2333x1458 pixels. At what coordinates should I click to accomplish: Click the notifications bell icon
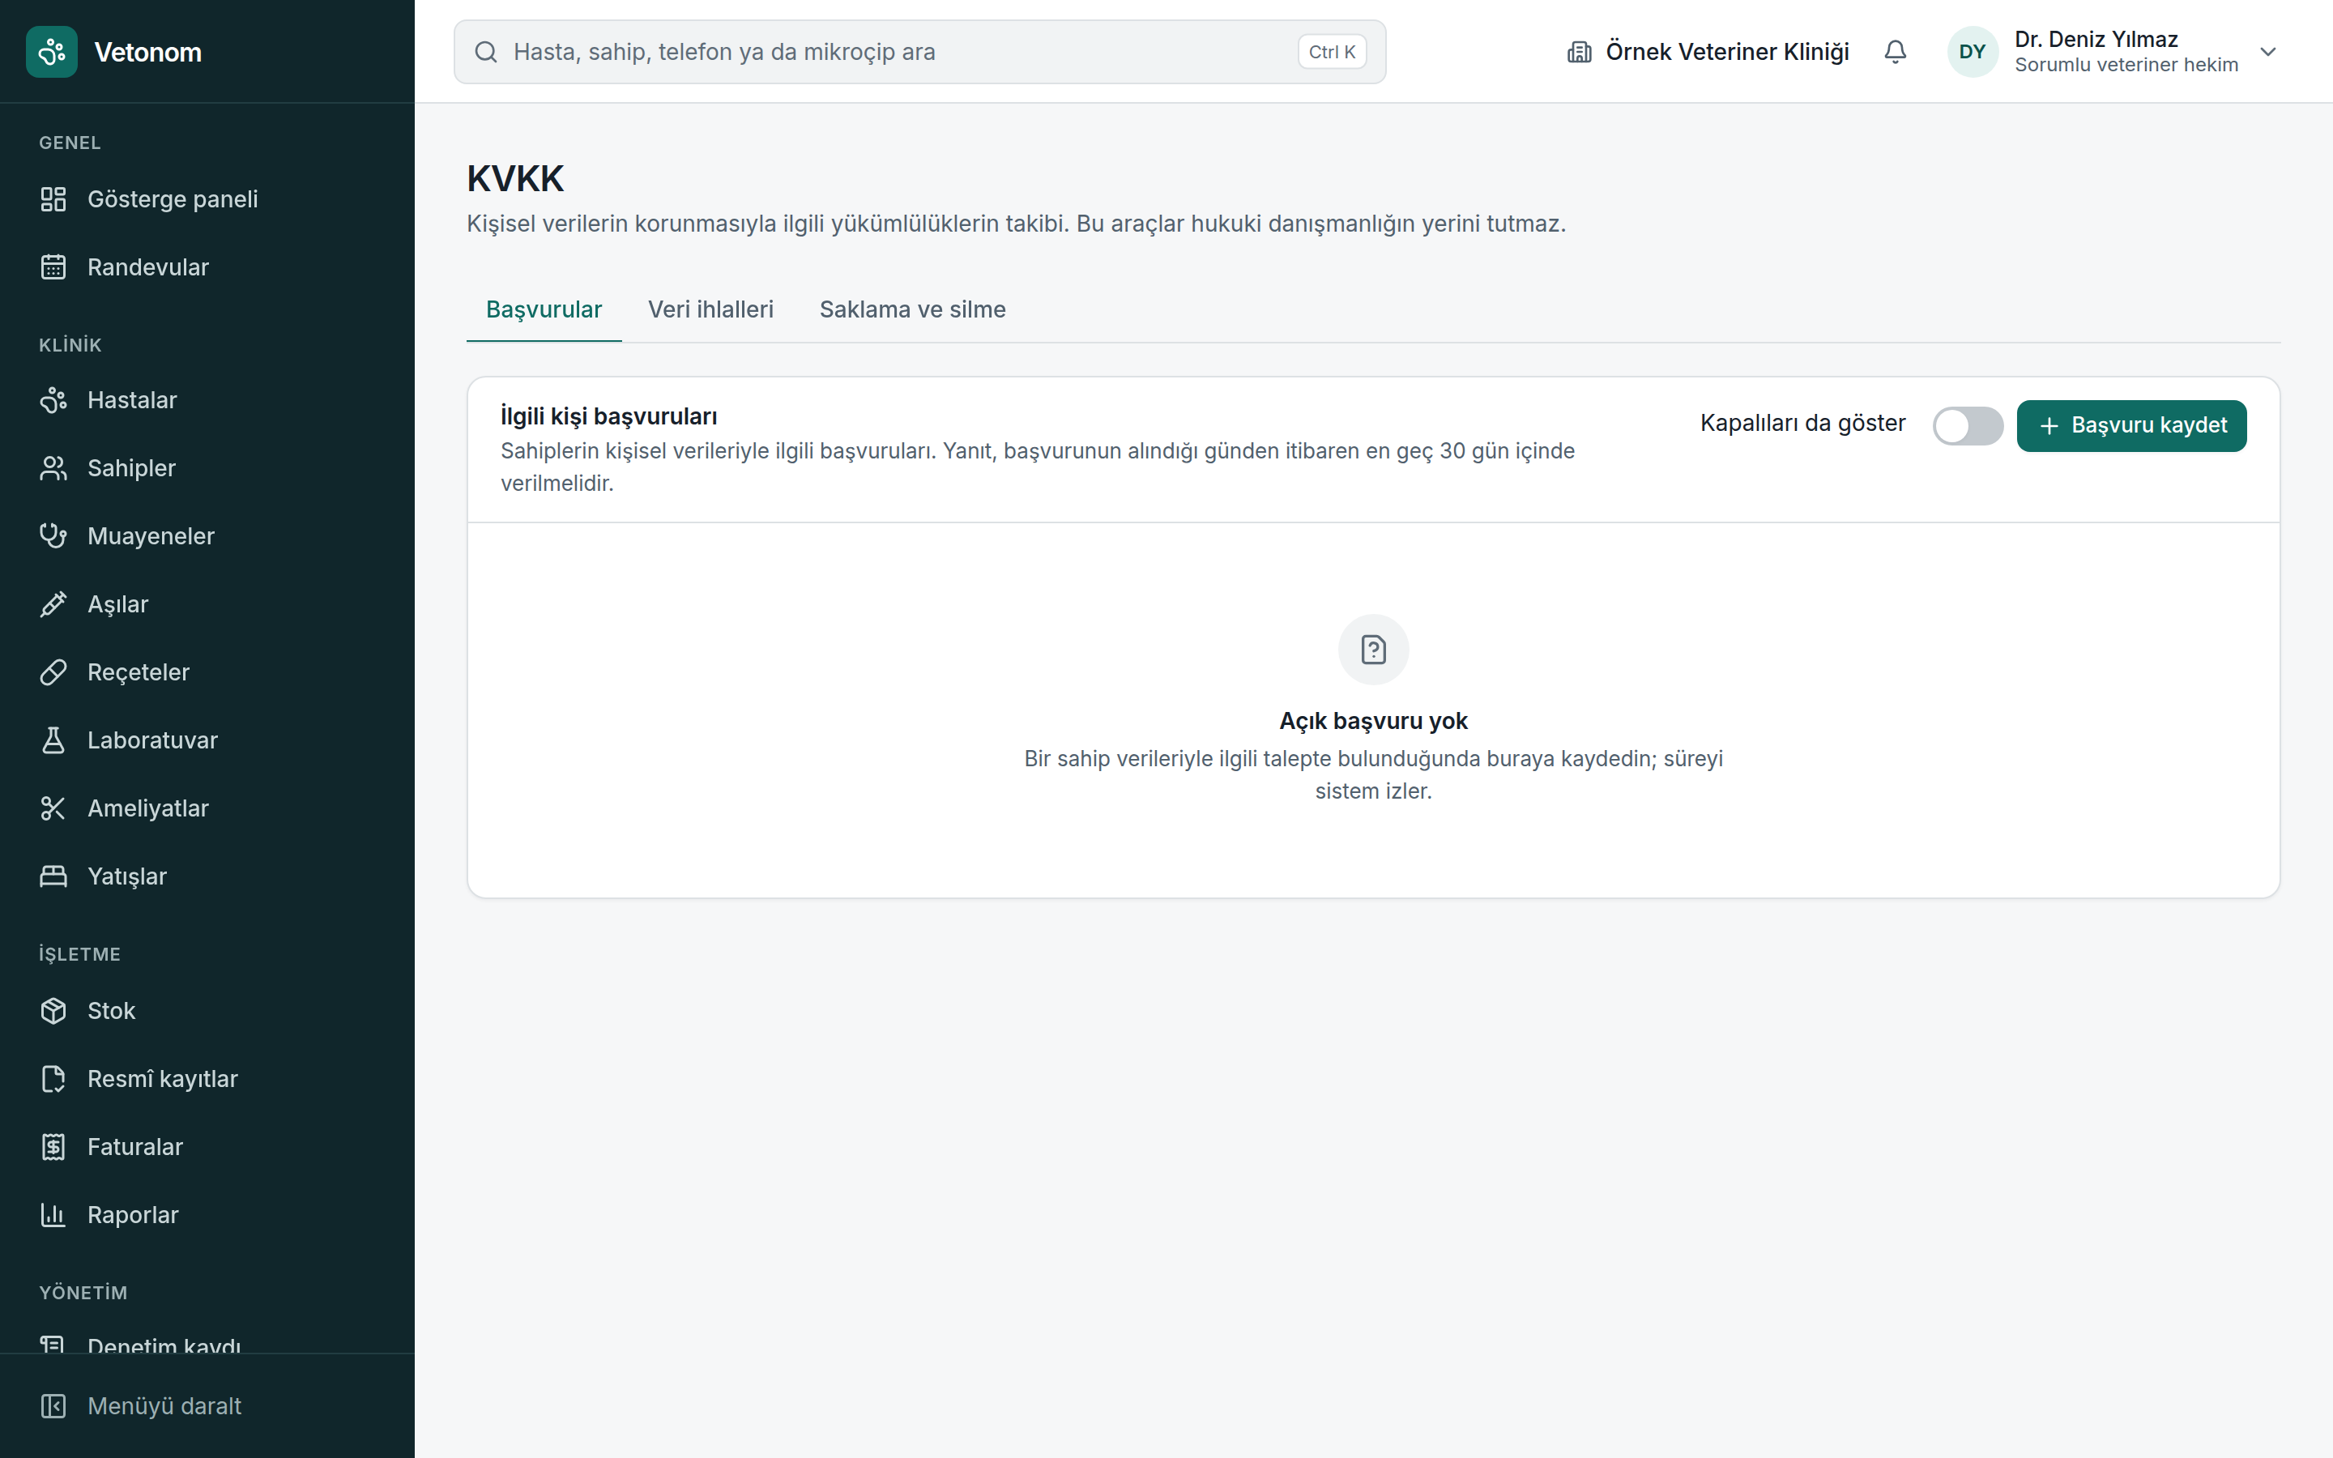1895,52
